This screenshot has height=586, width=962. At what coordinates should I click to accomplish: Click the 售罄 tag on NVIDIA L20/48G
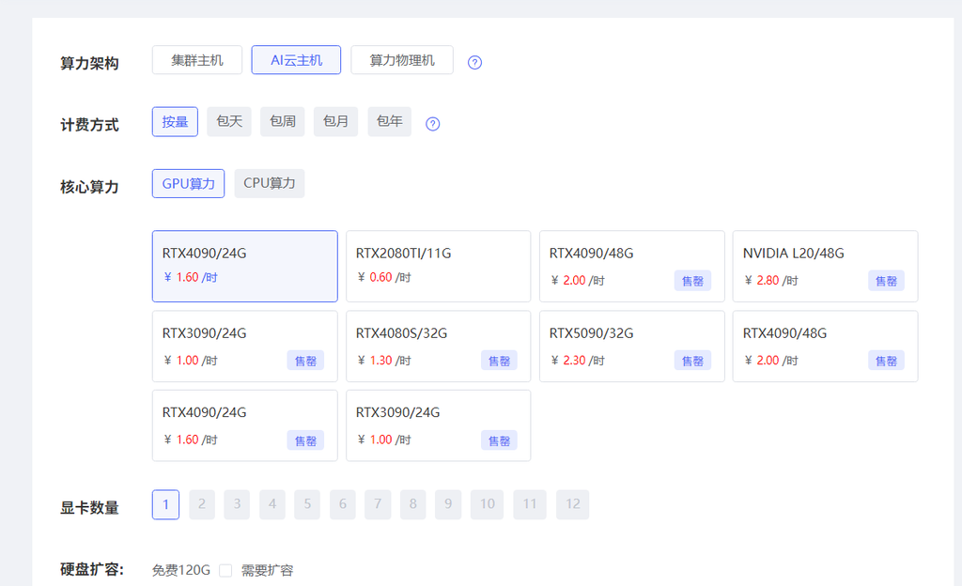point(886,281)
